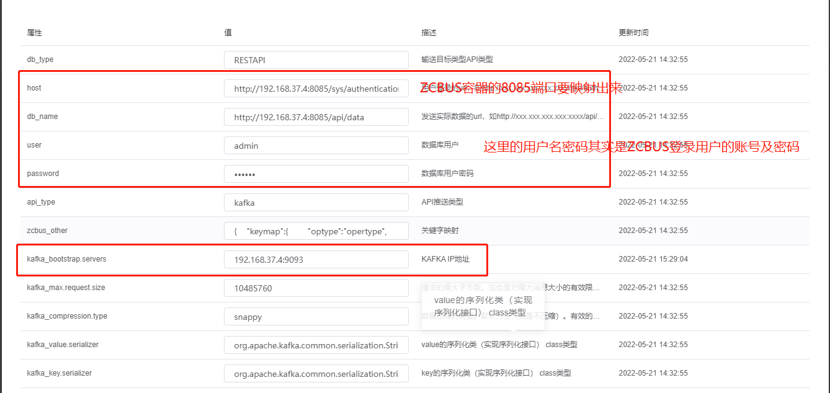Click the 描述 column header
This screenshot has width=830, height=393.
point(429,32)
